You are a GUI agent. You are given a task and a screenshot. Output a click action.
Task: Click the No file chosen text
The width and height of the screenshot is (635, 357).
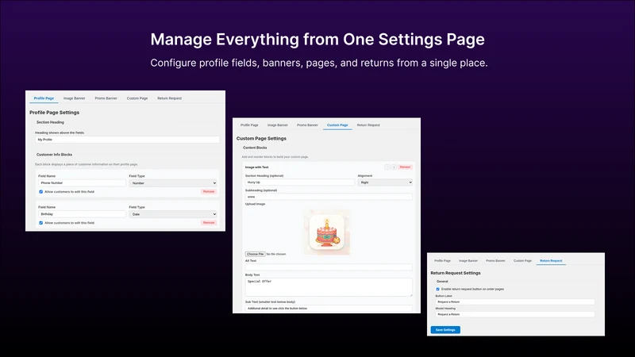coord(276,254)
